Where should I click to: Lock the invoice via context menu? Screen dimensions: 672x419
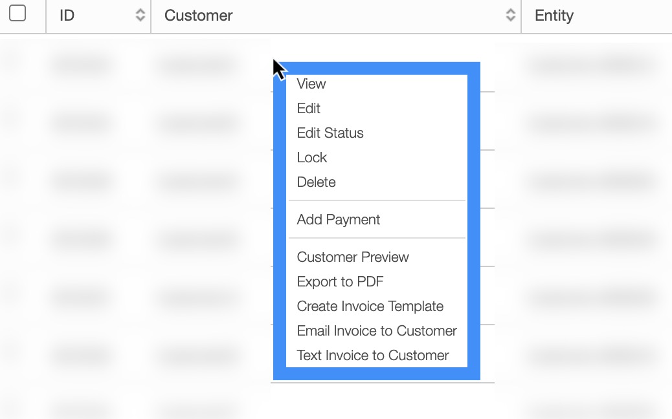pyautogui.click(x=312, y=158)
